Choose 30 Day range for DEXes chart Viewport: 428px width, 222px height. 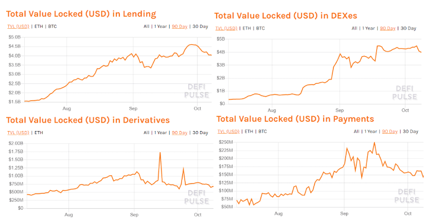pyautogui.click(x=408, y=28)
